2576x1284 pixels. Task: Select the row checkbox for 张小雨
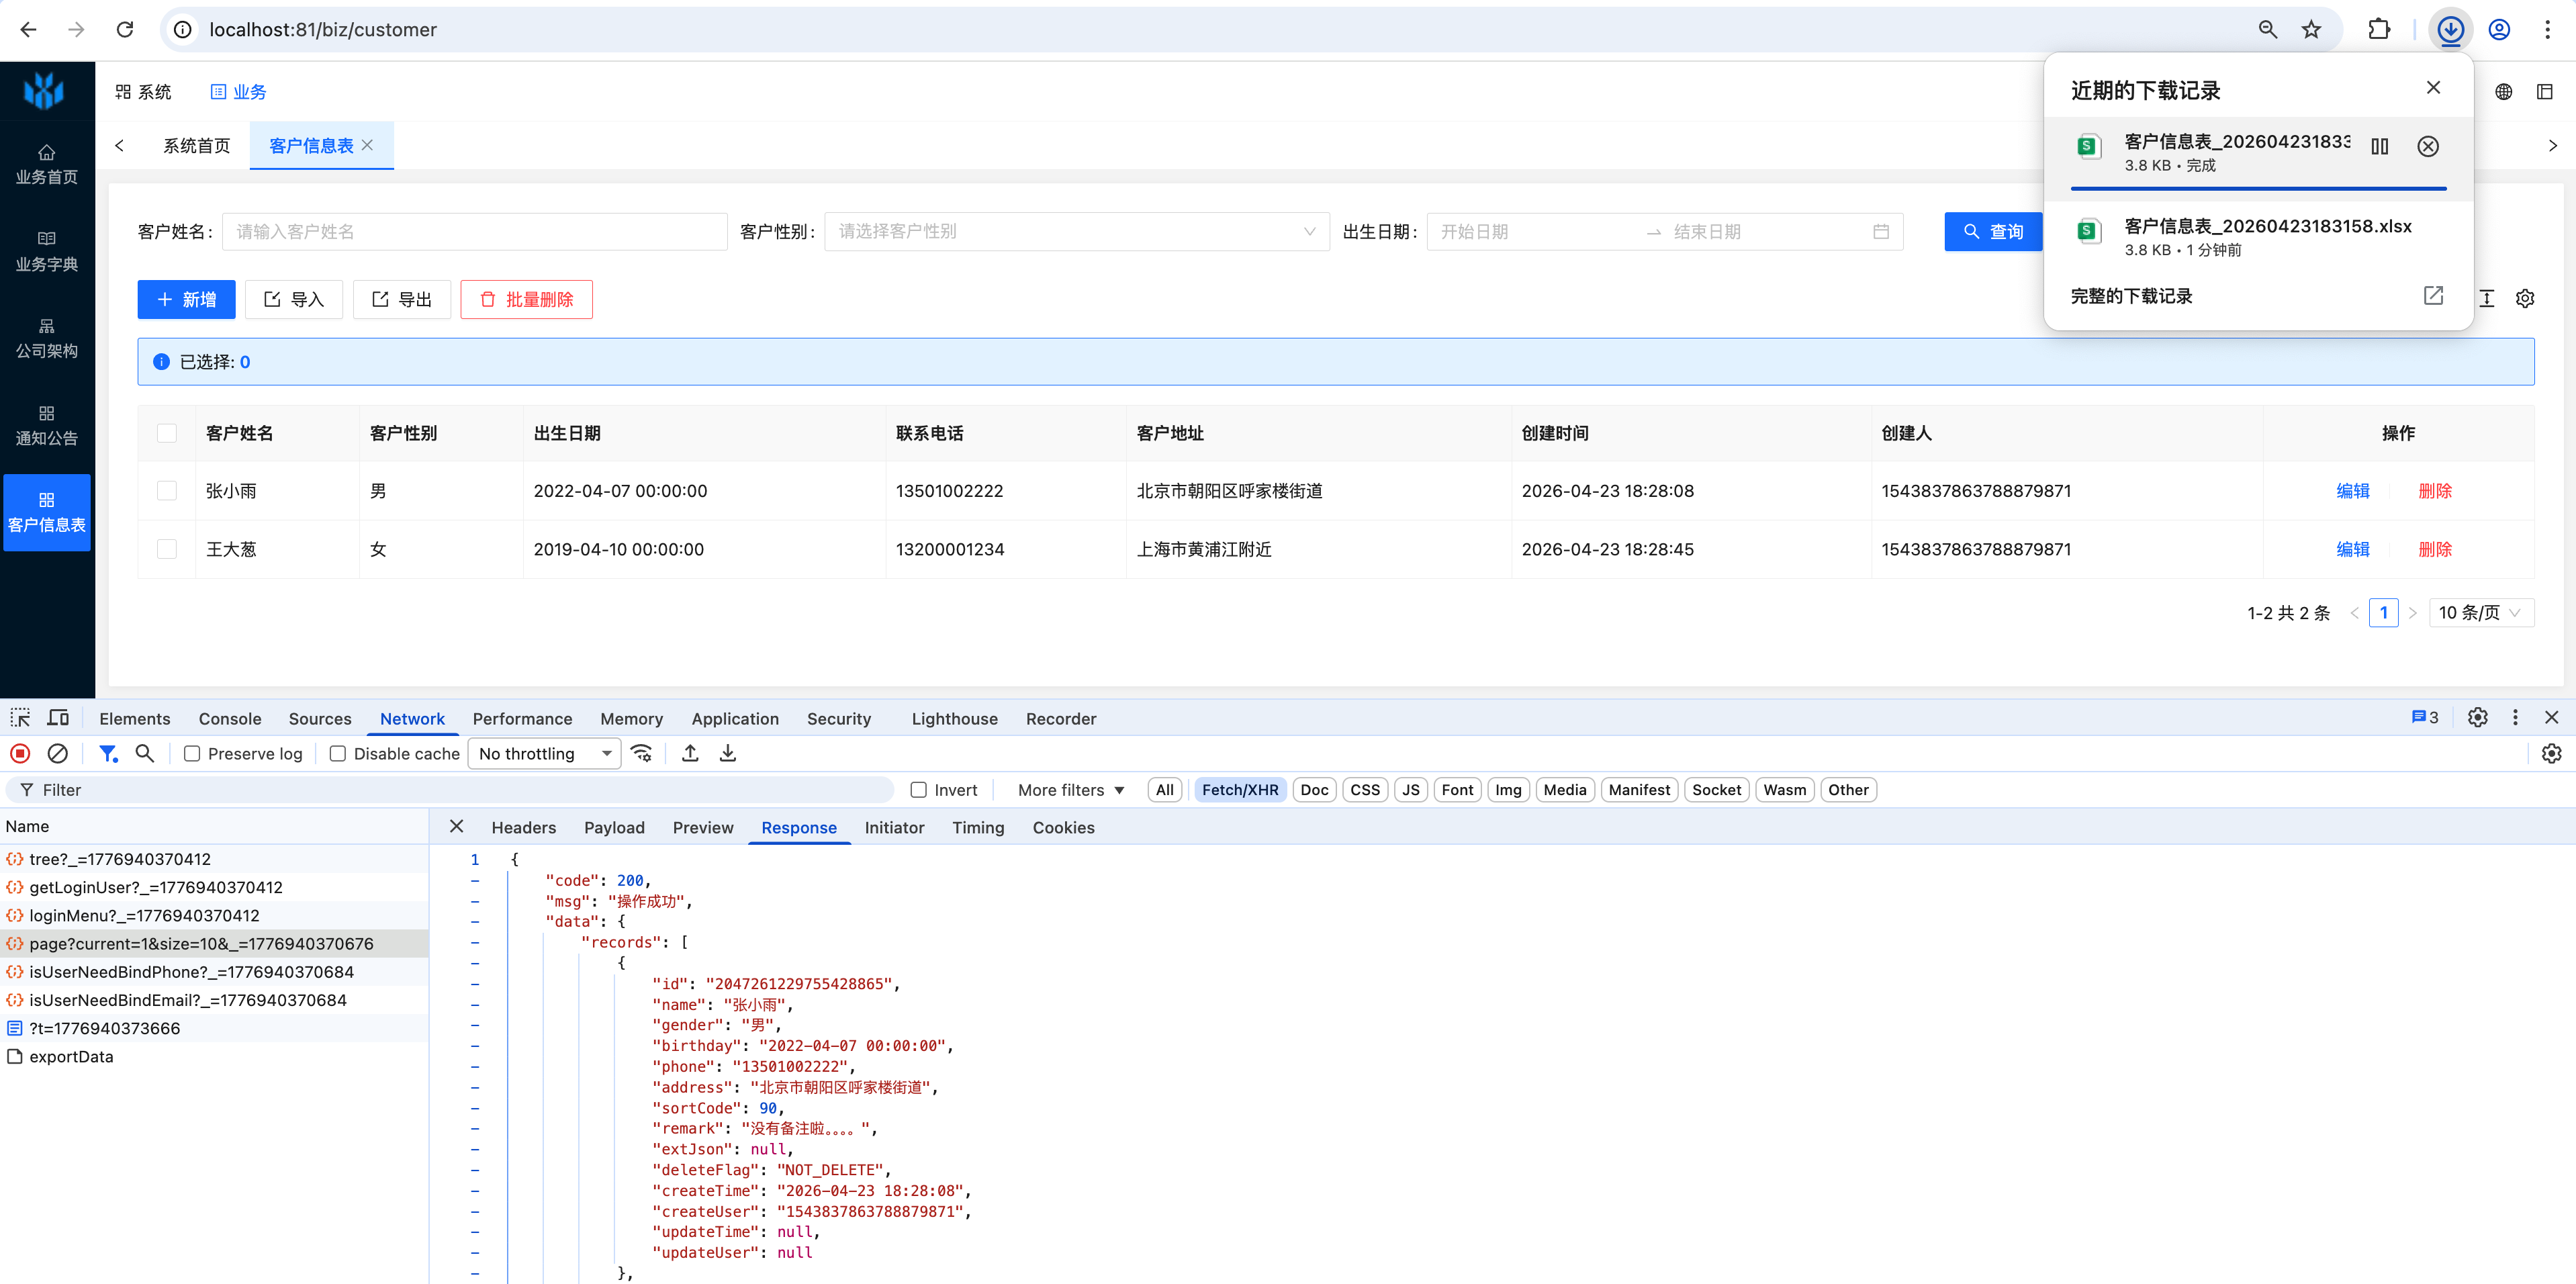167,491
